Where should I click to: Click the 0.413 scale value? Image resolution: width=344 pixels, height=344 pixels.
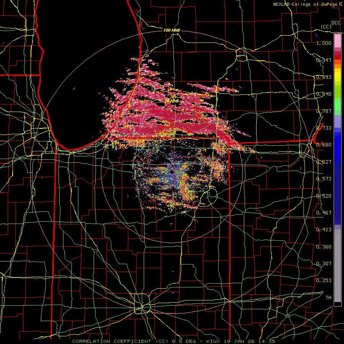coord(324,230)
